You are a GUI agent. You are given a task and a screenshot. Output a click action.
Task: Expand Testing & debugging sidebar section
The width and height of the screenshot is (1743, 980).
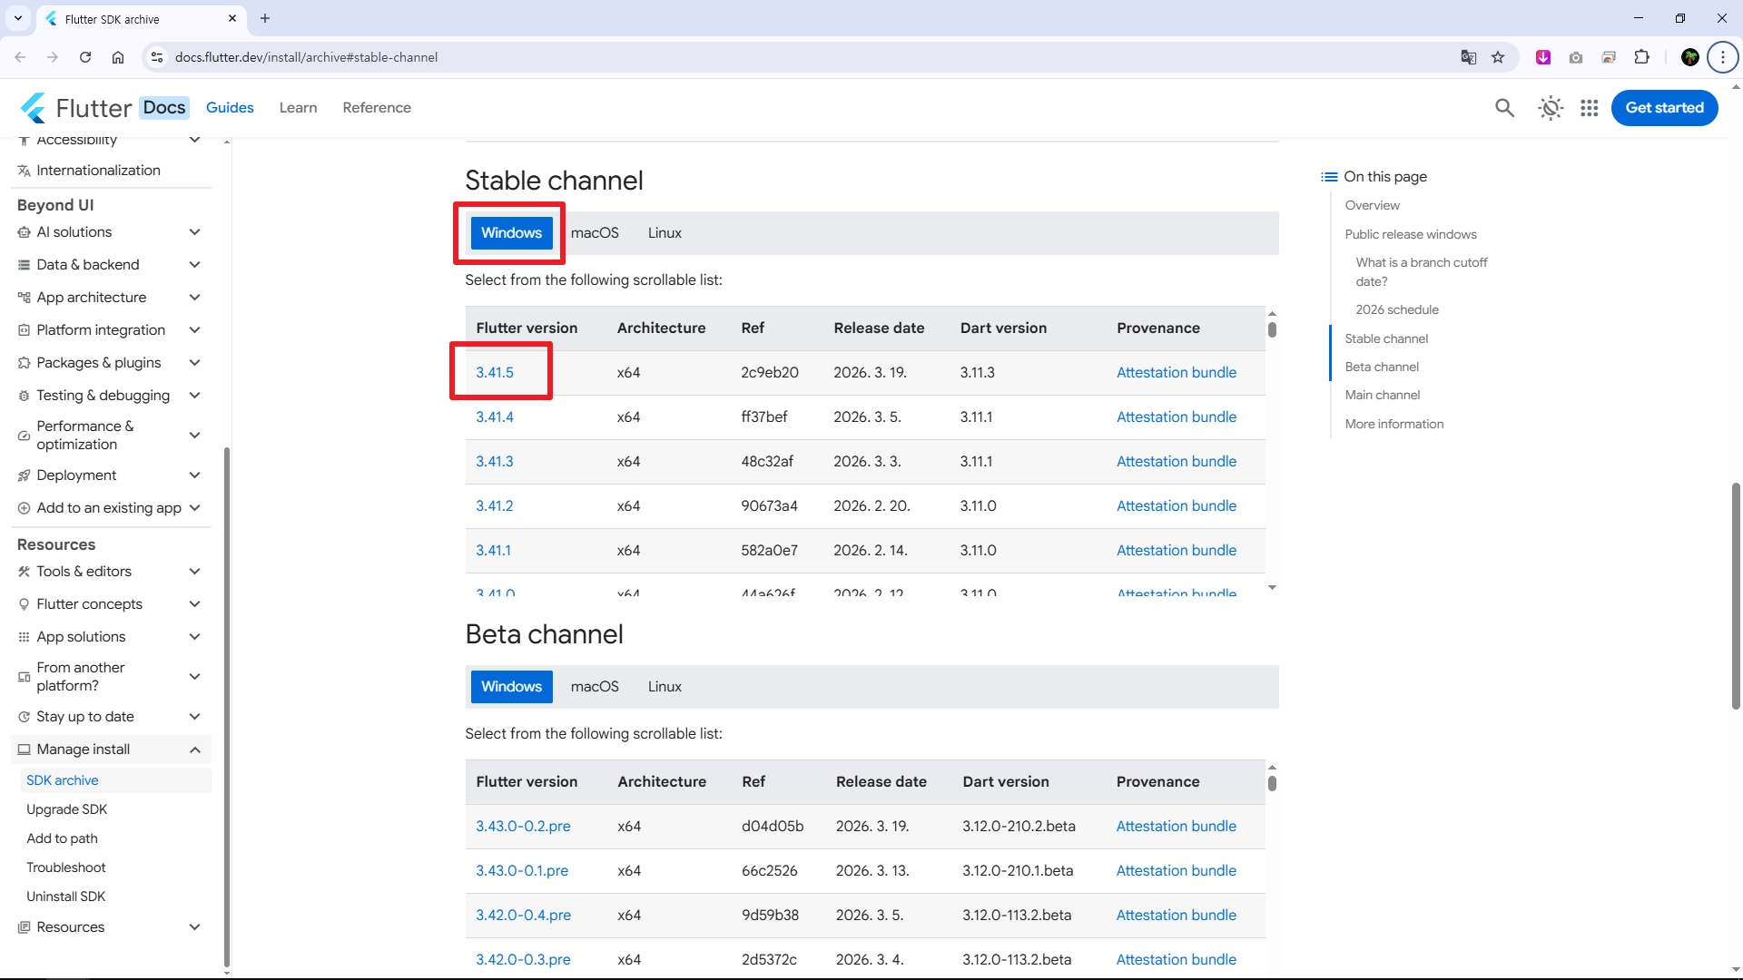pos(194,396)
